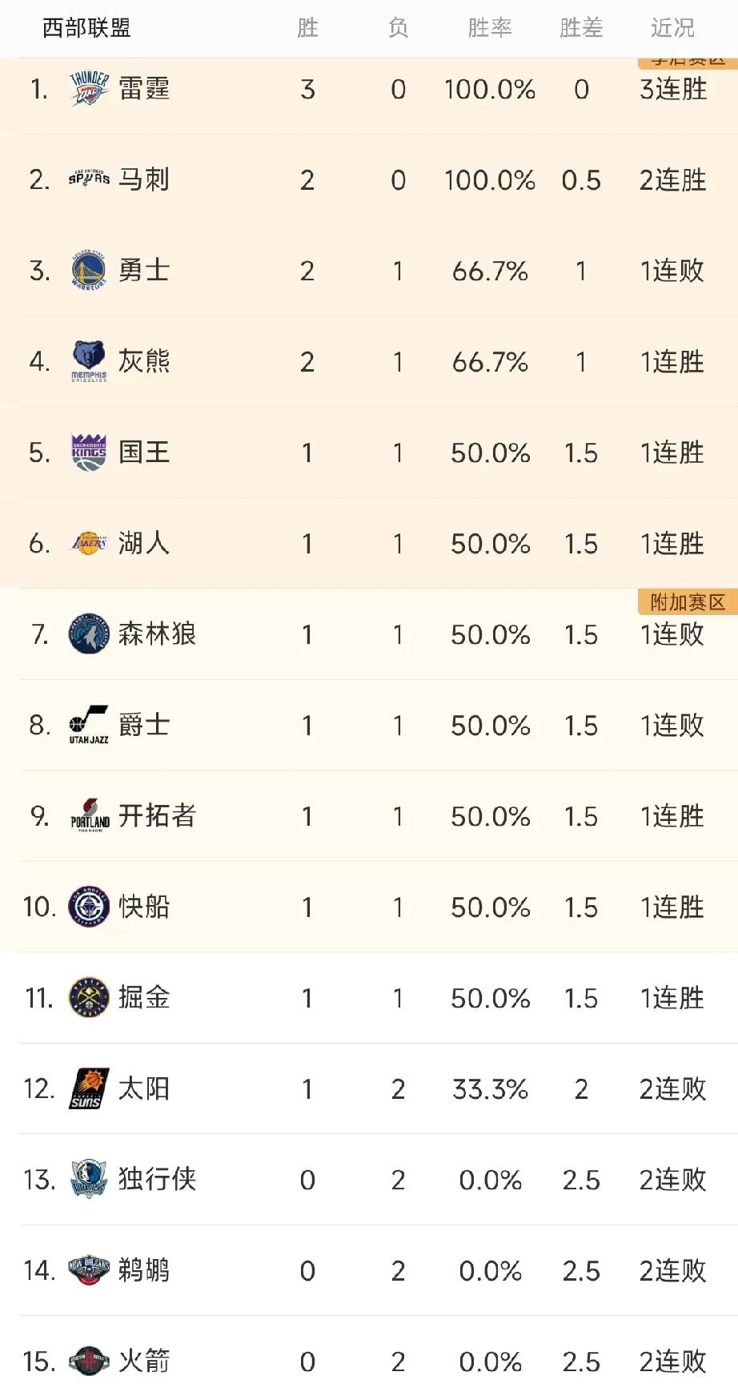This screenshot has height=1392, width=738.
Task: Tap the 近况 column header
Action: point(672,28)
